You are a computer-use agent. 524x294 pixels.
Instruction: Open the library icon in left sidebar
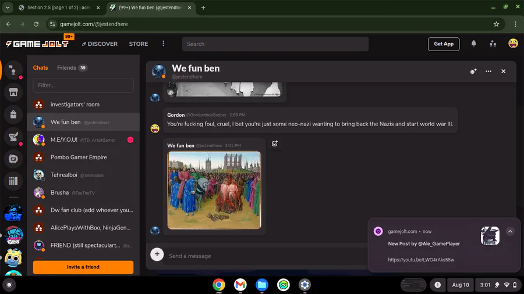click(13, 181)
